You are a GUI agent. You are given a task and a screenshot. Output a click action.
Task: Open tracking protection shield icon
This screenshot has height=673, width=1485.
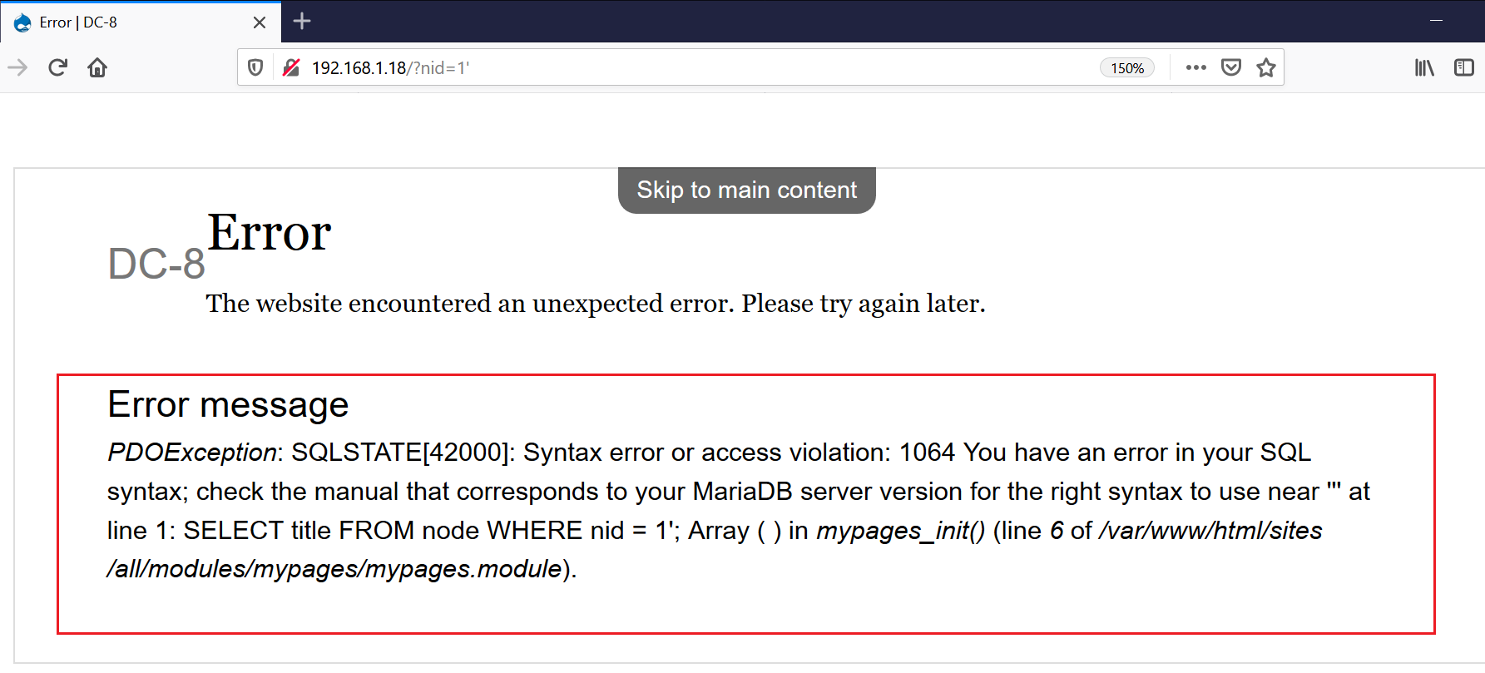(256, 67)
